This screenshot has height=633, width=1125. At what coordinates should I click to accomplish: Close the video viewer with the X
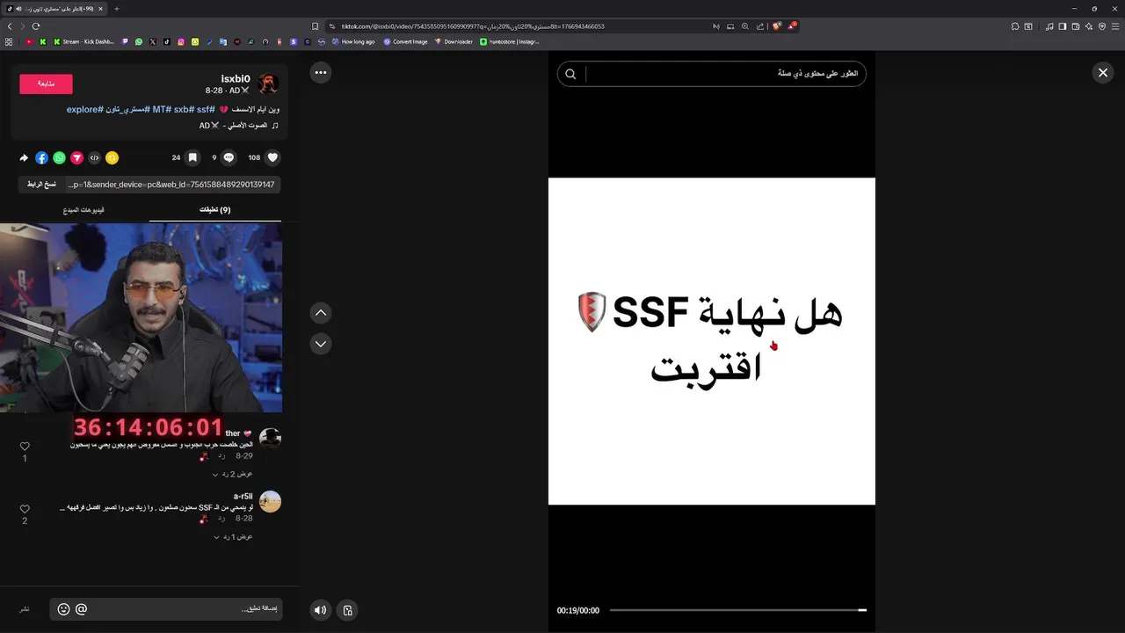[1103, 73]
